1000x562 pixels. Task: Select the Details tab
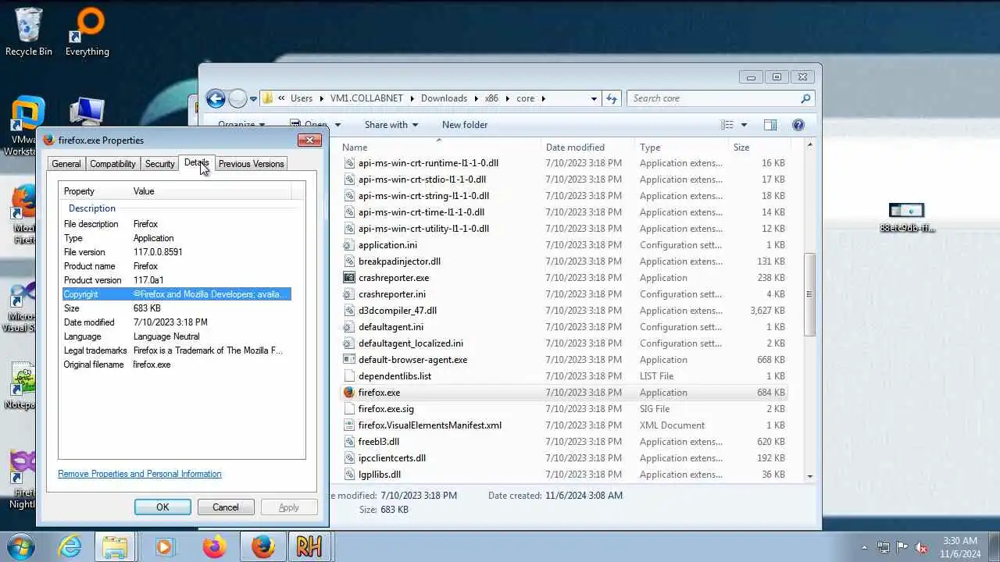tap(196, 163)
